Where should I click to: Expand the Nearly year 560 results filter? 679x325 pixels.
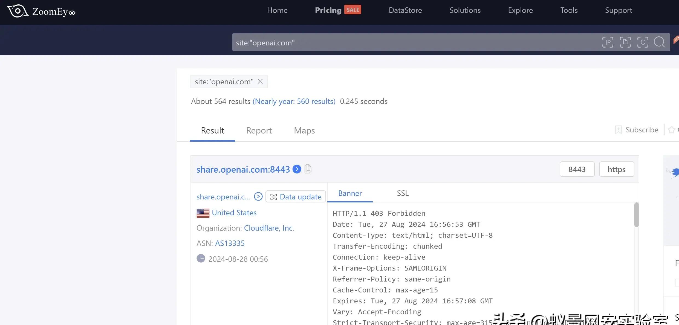pos(294,101)
